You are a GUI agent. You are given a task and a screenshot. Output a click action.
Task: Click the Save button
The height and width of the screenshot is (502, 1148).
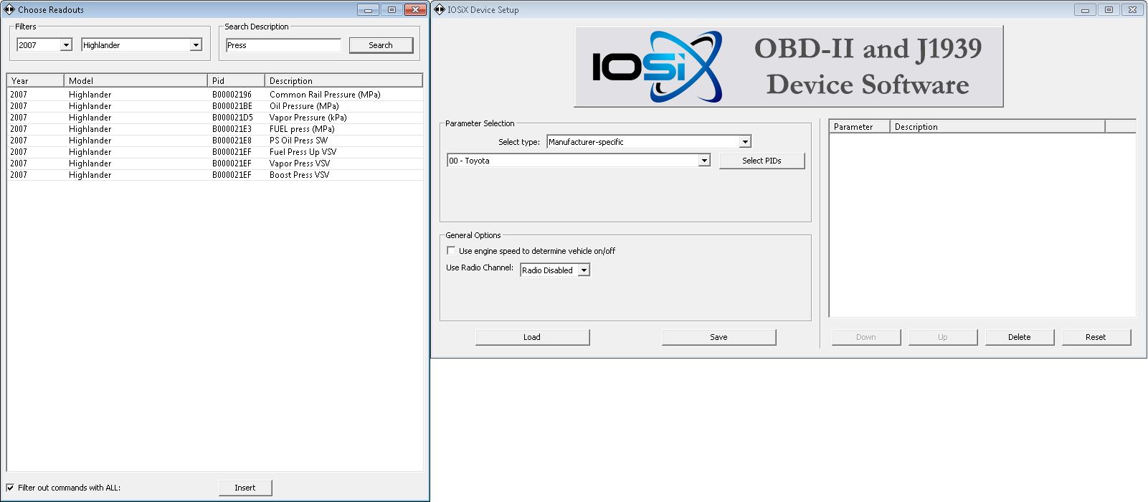tap(718, 337)
